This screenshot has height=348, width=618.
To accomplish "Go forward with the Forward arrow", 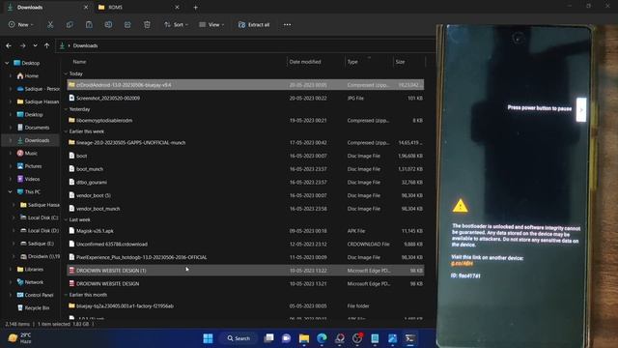I will tap(22, 45).
